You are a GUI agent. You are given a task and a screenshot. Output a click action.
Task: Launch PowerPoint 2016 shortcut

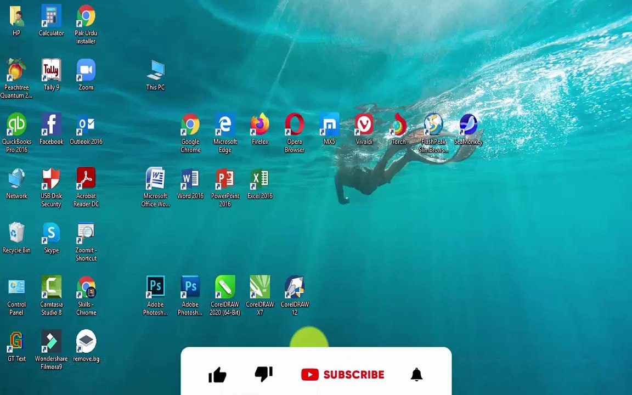click(225, 179)
